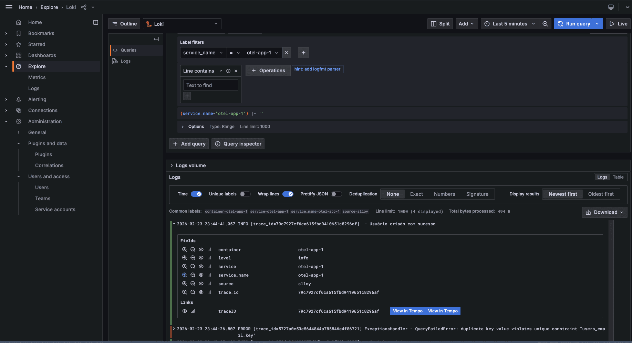Viewport: 632px width, 343px height.
Task: Click the share icon next to Loki breadcrumb
Action: click(x=83, y=7)
